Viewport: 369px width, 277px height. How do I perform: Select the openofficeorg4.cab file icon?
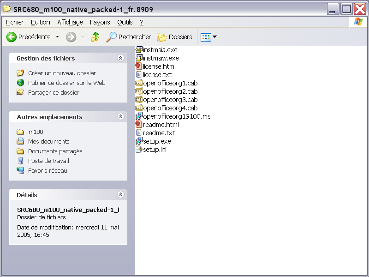pyautogui.click(x=139, y=108)
